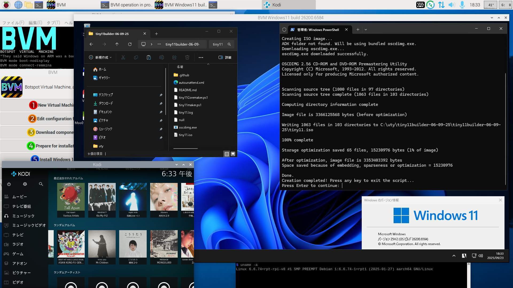
Task: Click Kodi power icon
Action: (9, 184)
